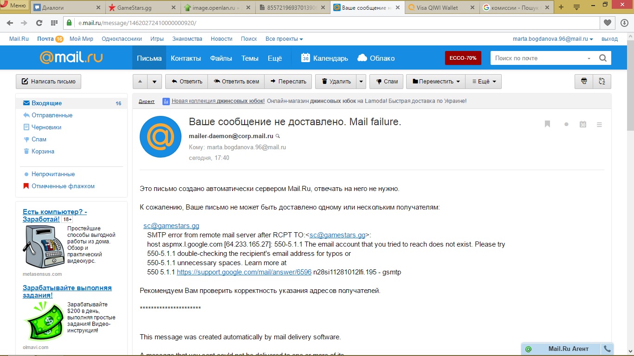Screen dimensions: 634x356
Task: Open message options three-lines icon
Action: click(x=599, y=124)
